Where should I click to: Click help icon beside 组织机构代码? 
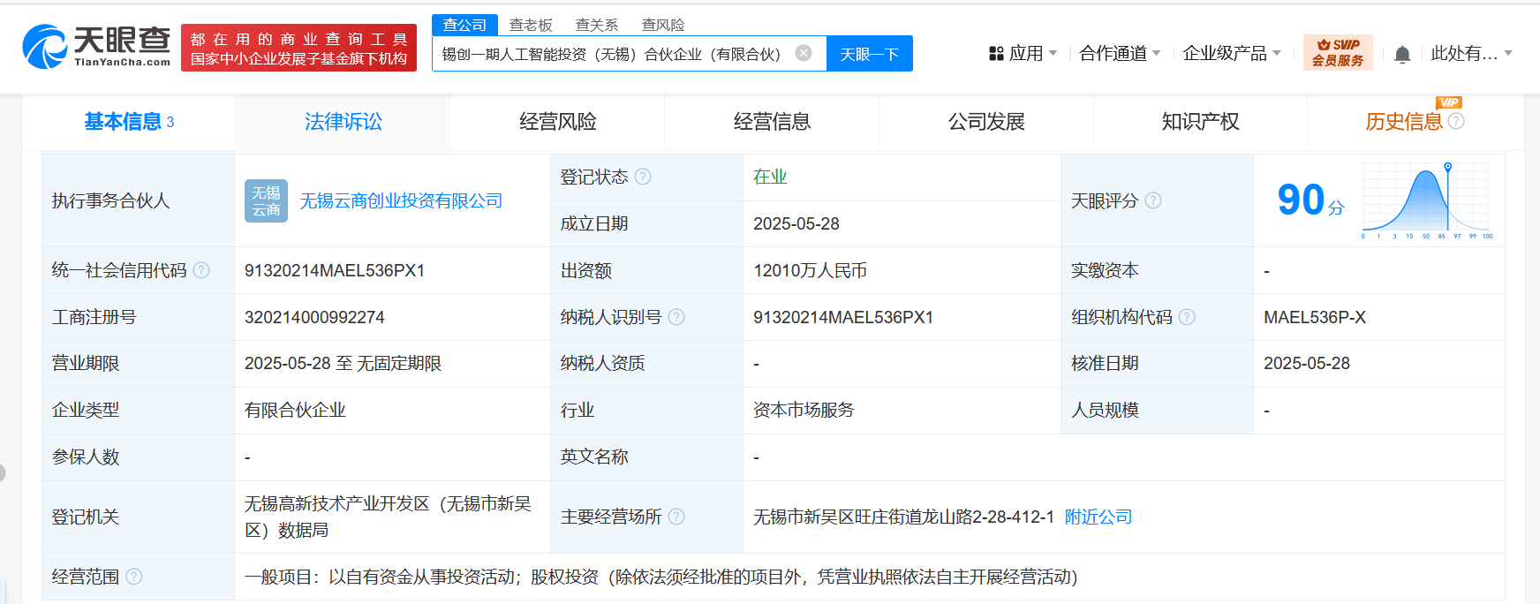(1187, 317)
